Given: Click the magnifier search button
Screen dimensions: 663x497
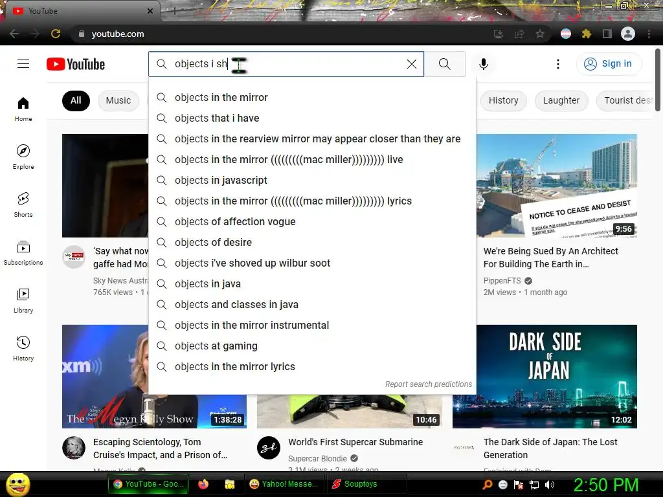Looking at the screenshot, I should 444,64.
